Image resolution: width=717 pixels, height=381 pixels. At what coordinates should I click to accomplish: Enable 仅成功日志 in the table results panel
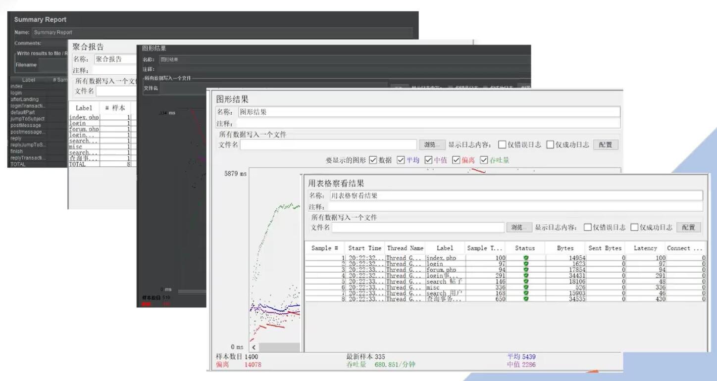pyautogui.click(x=634, y=227)
